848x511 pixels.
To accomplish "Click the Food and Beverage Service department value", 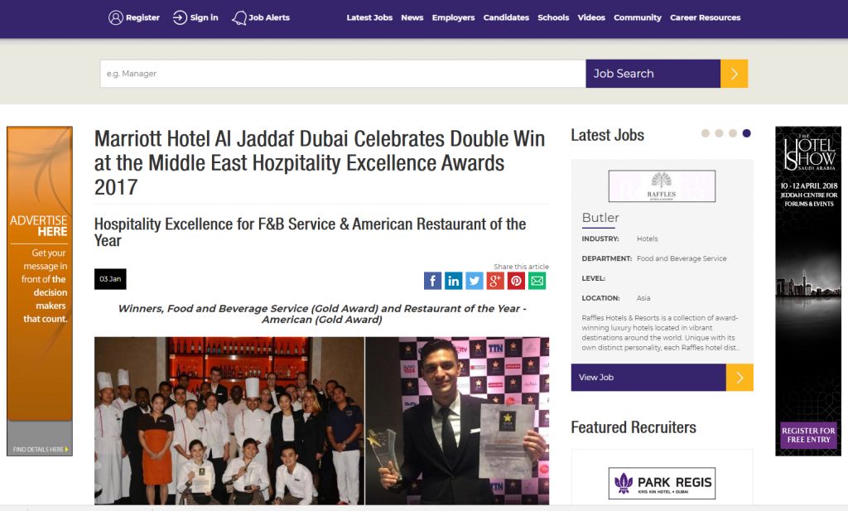I will click(x=682, y=258).
